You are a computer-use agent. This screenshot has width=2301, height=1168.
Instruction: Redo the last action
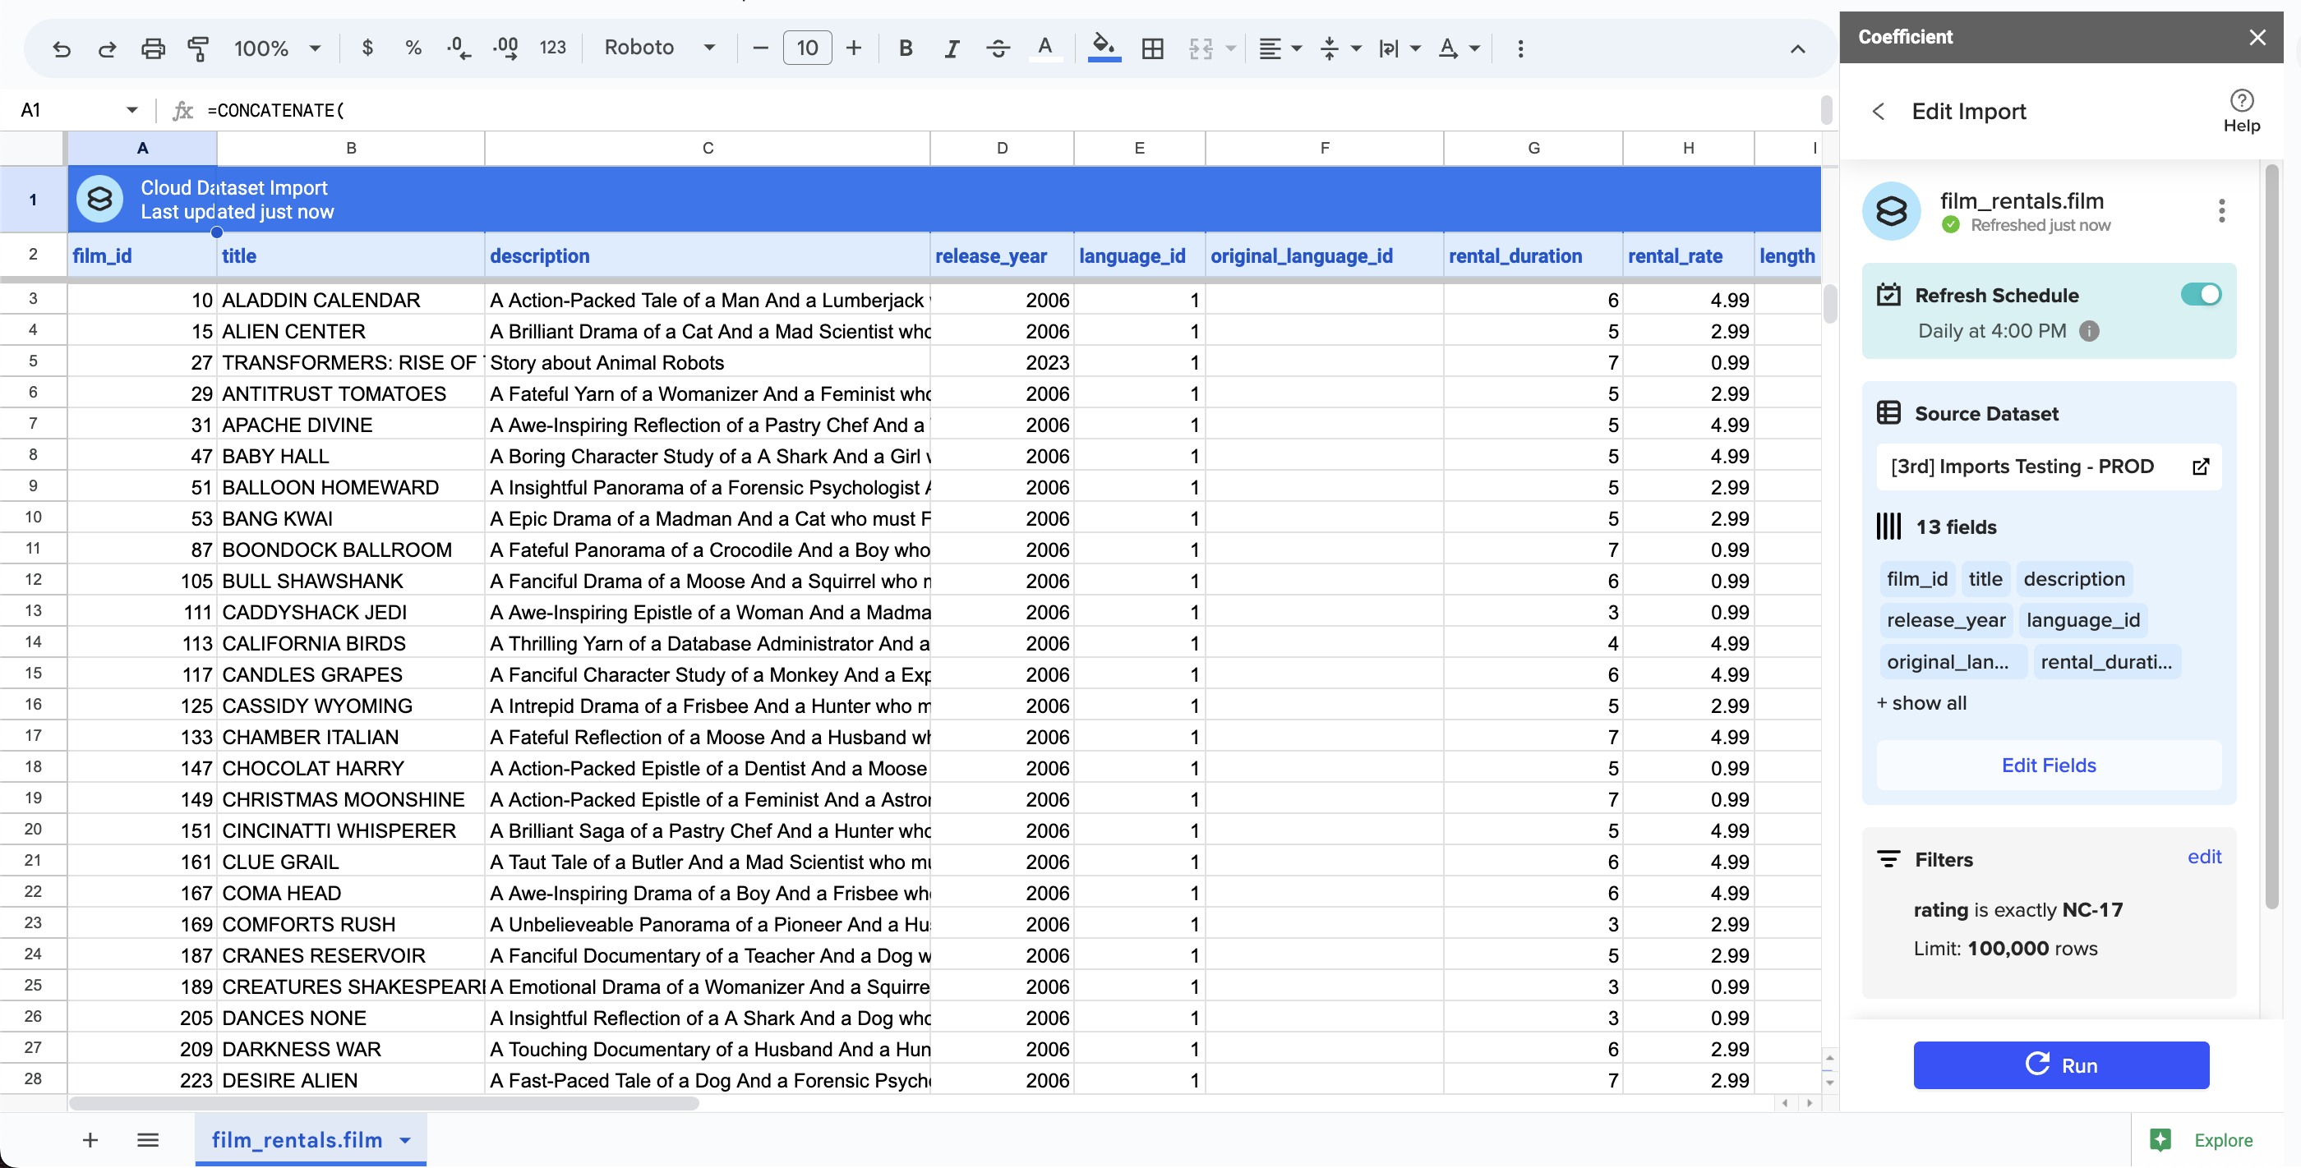coord(107,48)
